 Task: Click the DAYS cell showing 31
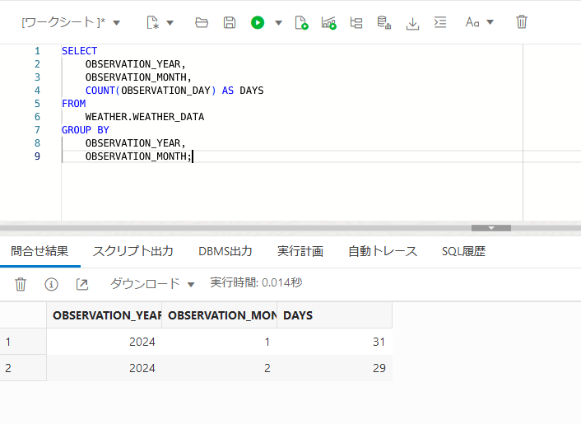tap(335, 342)
